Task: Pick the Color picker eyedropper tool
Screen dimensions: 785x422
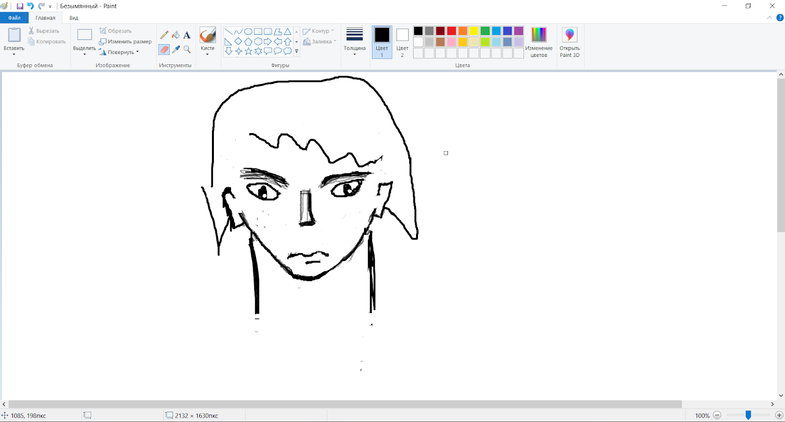Action: (176, 50)
